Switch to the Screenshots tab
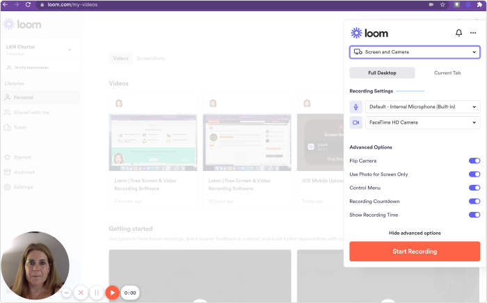 pos(151,58)
